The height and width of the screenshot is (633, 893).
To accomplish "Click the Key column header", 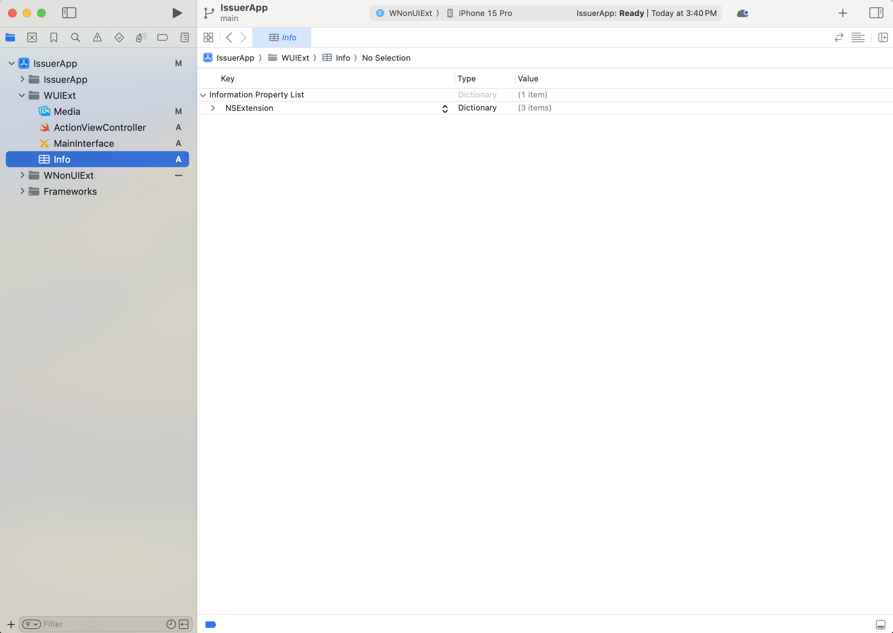I will [x=227, y=78].
